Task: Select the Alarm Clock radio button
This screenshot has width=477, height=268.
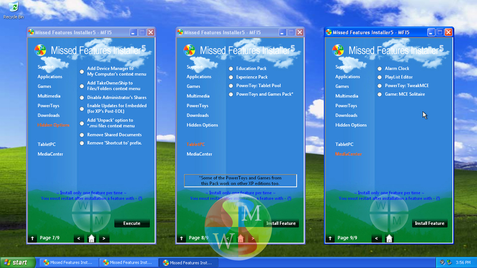Action: [x=380, y=69]
